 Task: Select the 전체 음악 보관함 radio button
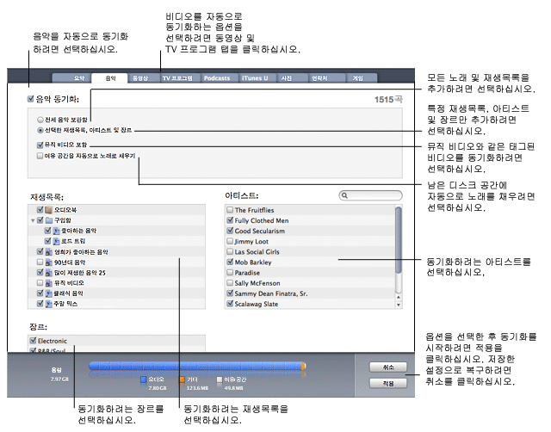point(40,120)
